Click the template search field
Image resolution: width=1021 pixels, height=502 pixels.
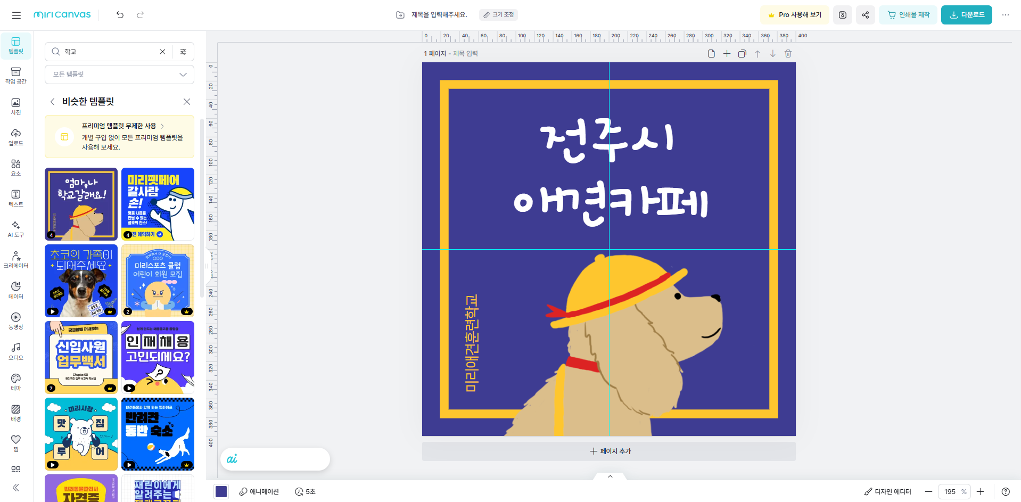[x=109, y=52]
